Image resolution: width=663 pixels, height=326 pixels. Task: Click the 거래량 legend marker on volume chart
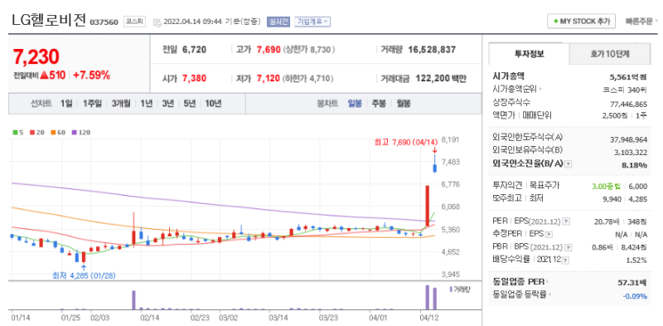pos(451,290)
